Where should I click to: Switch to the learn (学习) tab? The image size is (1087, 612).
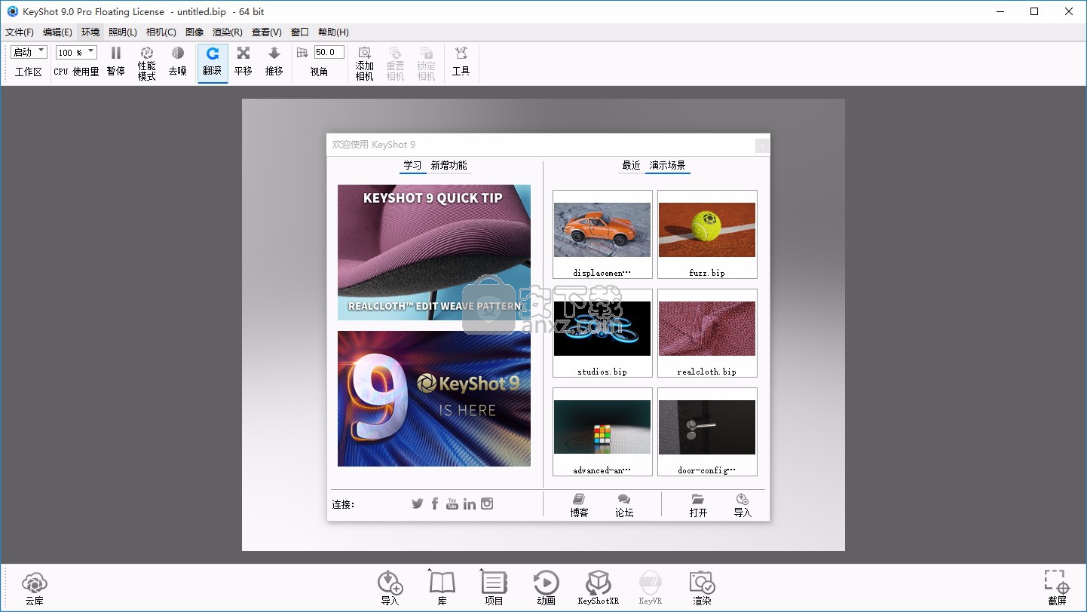point(412,166)
